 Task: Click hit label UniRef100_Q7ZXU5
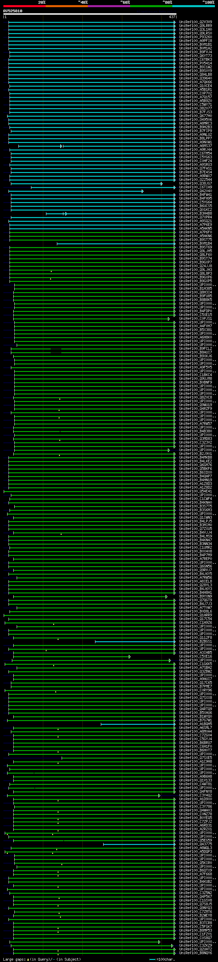(196, 529)
